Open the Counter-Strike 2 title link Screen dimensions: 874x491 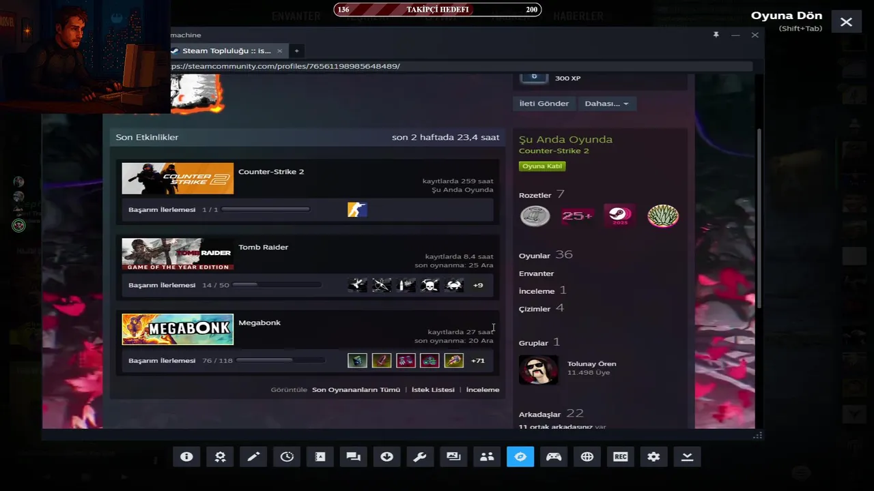point(271,172)
